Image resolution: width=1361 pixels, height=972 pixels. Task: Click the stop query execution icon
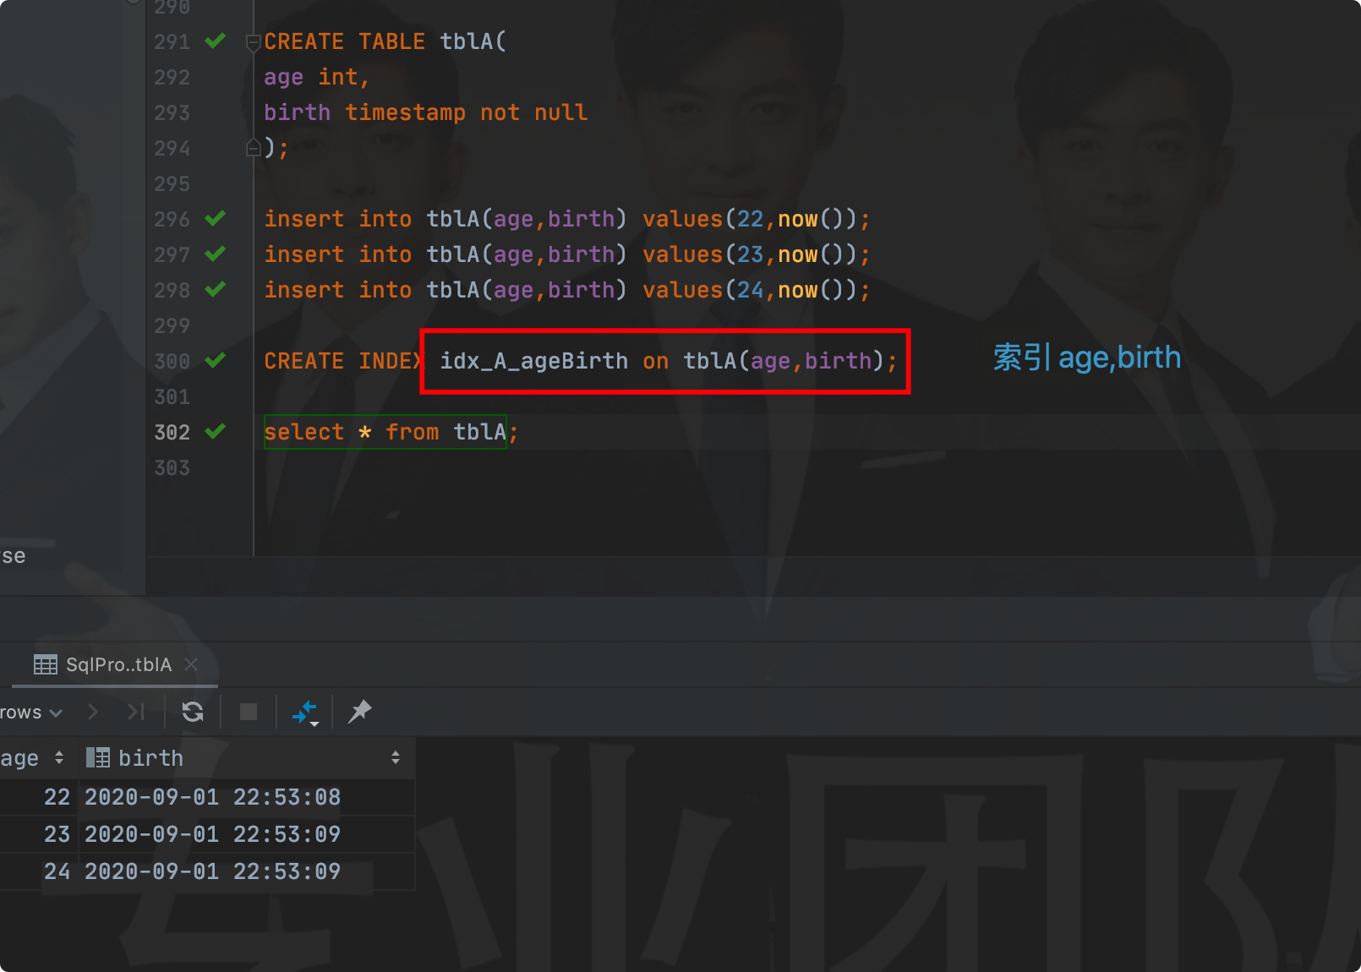pos(248,712)
